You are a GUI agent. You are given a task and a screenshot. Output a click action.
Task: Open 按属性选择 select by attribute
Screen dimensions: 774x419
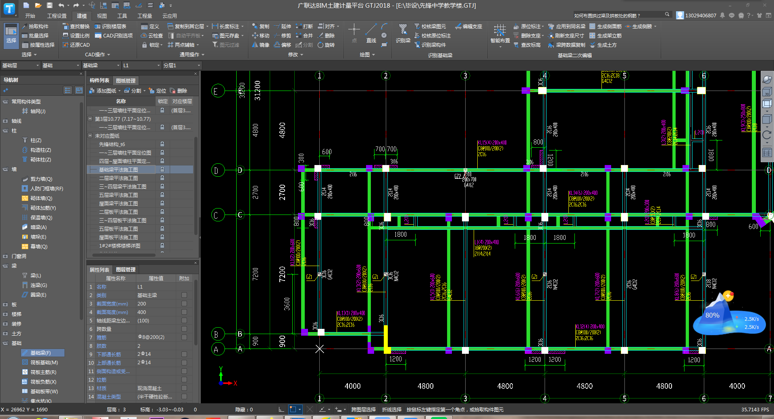point(39,45)
